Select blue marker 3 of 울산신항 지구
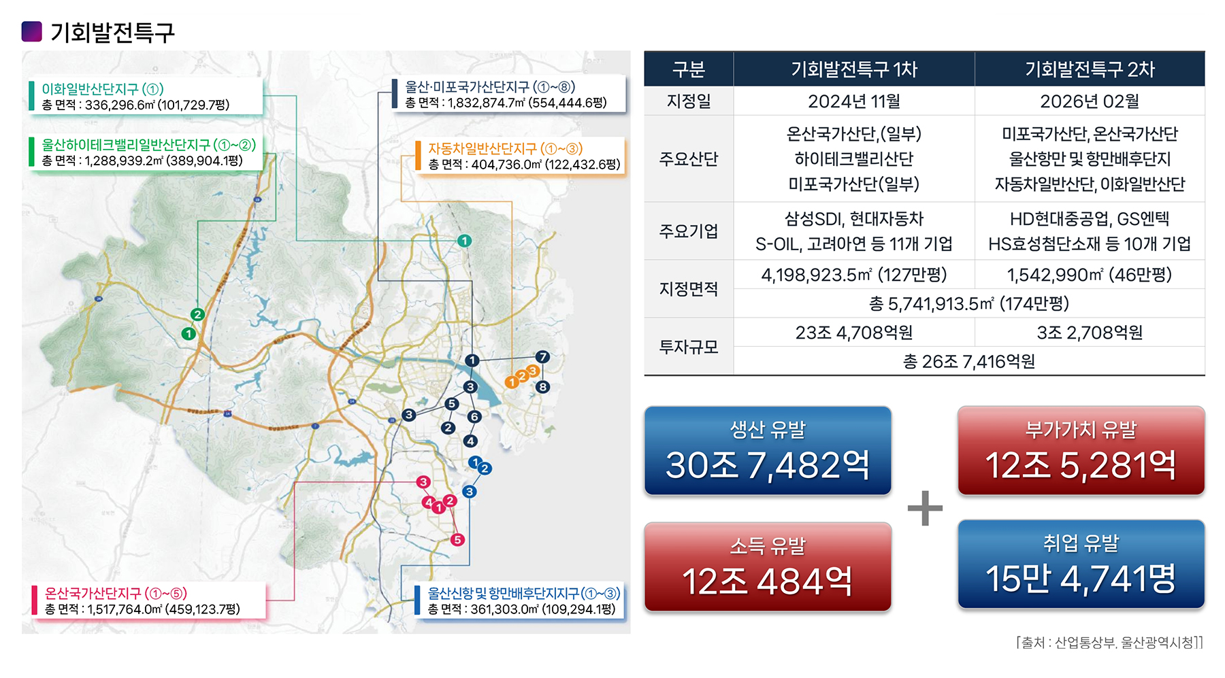This screenshot has height=678, width=1225. pos(469,492)
